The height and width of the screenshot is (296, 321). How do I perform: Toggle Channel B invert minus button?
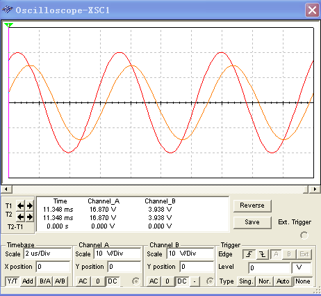click(x=195, y=281)
